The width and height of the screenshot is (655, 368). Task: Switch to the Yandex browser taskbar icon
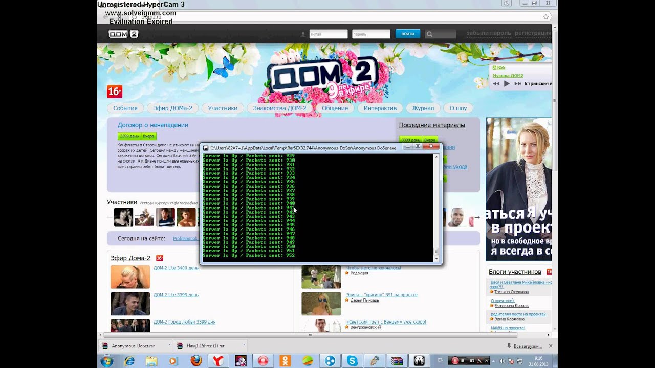click(218, 361)
